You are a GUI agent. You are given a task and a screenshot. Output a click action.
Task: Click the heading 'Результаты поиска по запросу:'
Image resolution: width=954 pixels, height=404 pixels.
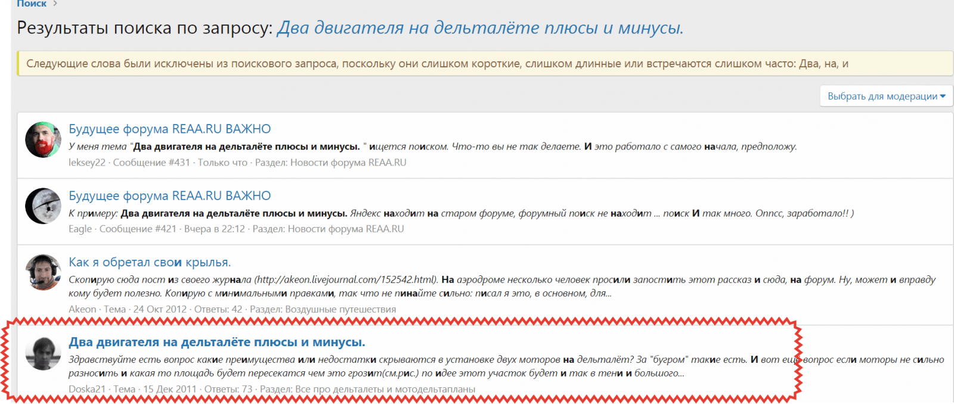click(145, 28)
